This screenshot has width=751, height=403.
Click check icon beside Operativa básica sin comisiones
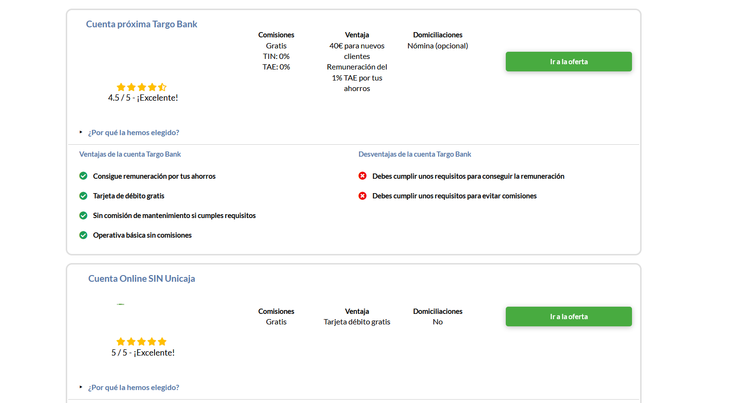83,235
